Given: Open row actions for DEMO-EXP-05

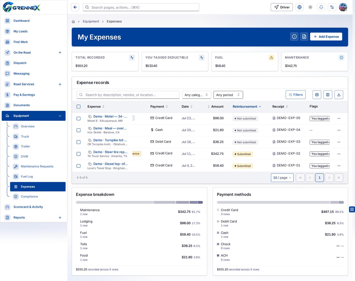Looking at the screenshot, I should pyautogui.click(x=339, y=118).
